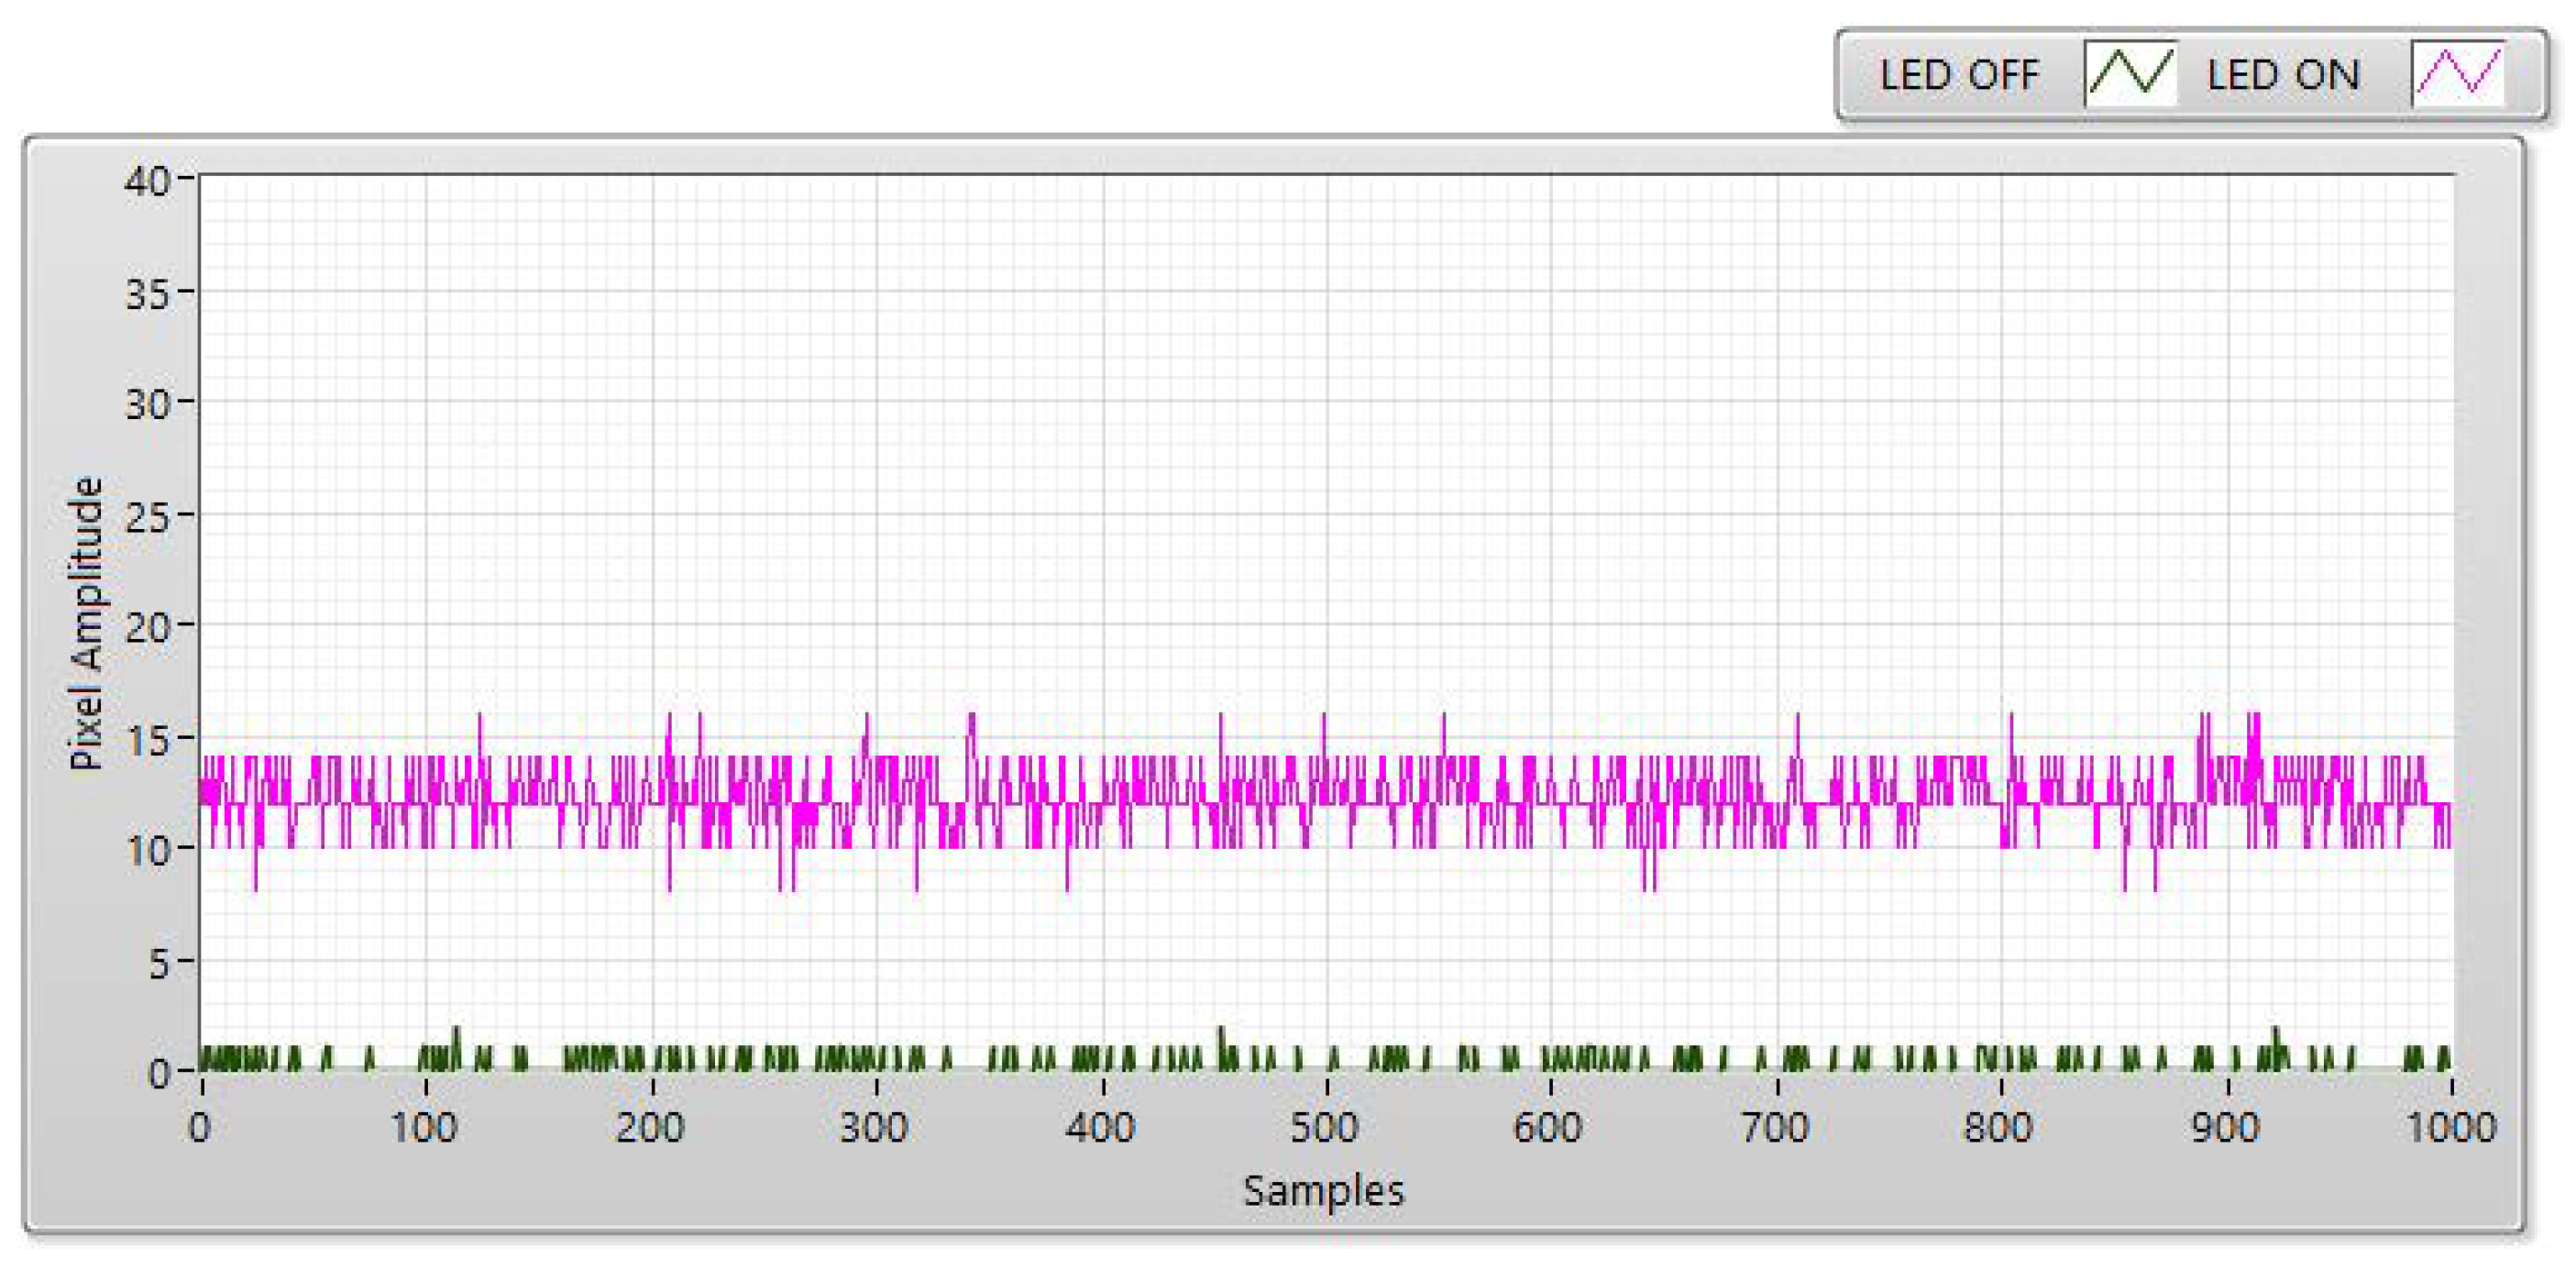Click the LED OFF green plot icon
Image resolution: width=2576 pixels, height=1269 pixels.
pyautogui.click(x=2130, y=73)
